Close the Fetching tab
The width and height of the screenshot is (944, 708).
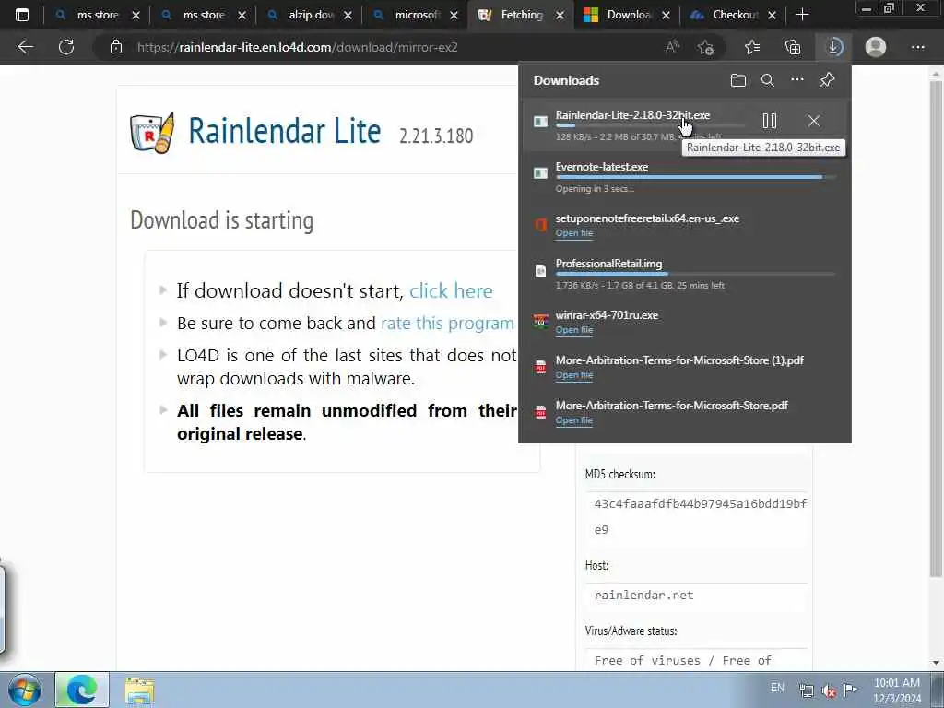pyautogui.click(x=560, y=15)
